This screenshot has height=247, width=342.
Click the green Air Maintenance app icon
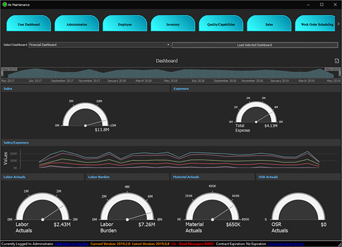(5, 5)
